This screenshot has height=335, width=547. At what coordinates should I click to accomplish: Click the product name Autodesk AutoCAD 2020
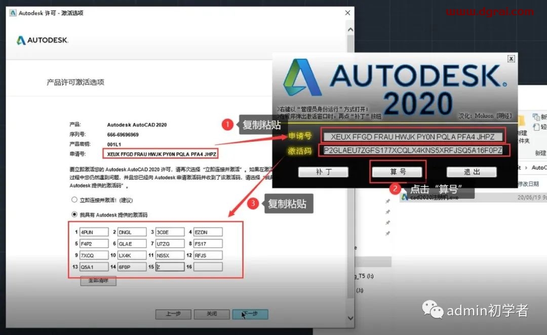pyautogui.click(x=137, y=125)
